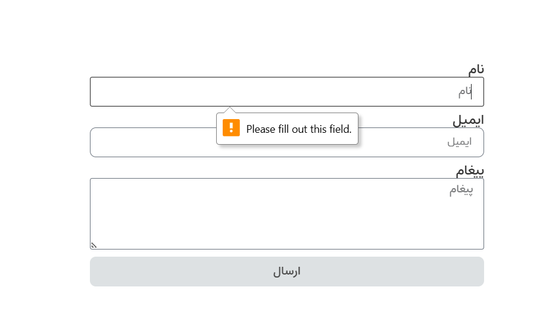Click the "Please fill out this field." message

[299, 129]
